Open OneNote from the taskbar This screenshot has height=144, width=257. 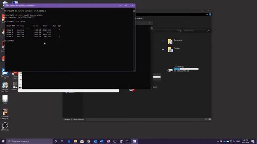coord(108,141)
